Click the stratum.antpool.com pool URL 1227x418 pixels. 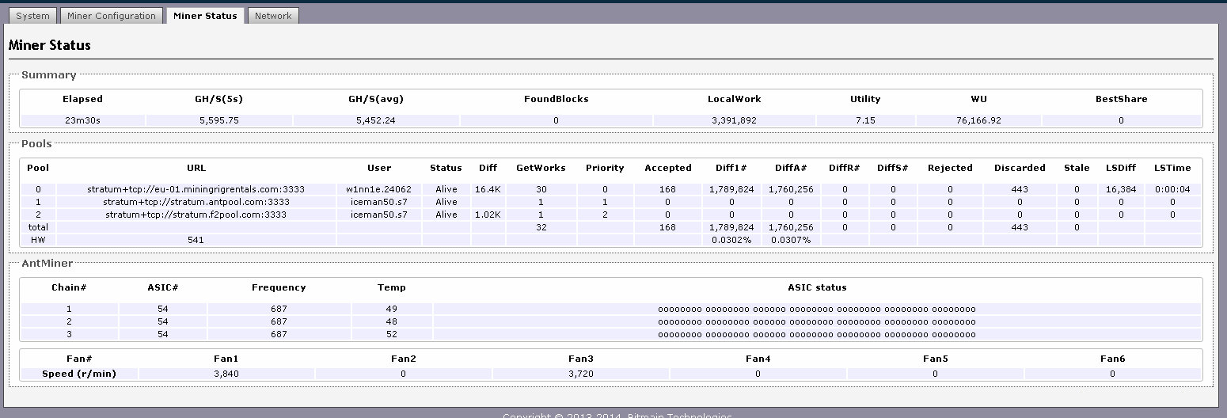(x=196, y=202)
